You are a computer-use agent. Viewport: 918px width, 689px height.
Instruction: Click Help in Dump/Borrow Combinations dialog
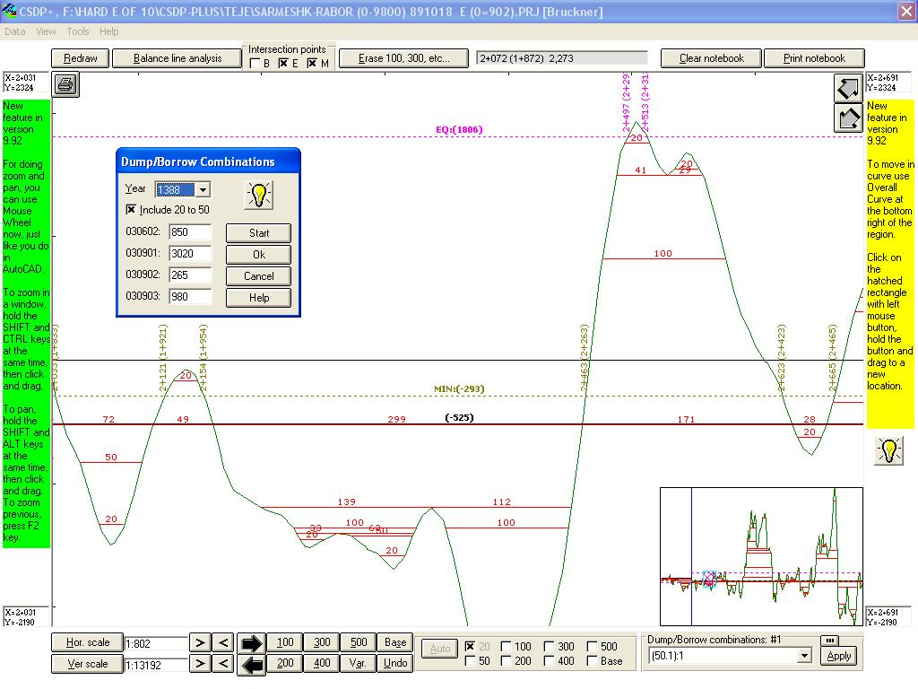(259, 298)
